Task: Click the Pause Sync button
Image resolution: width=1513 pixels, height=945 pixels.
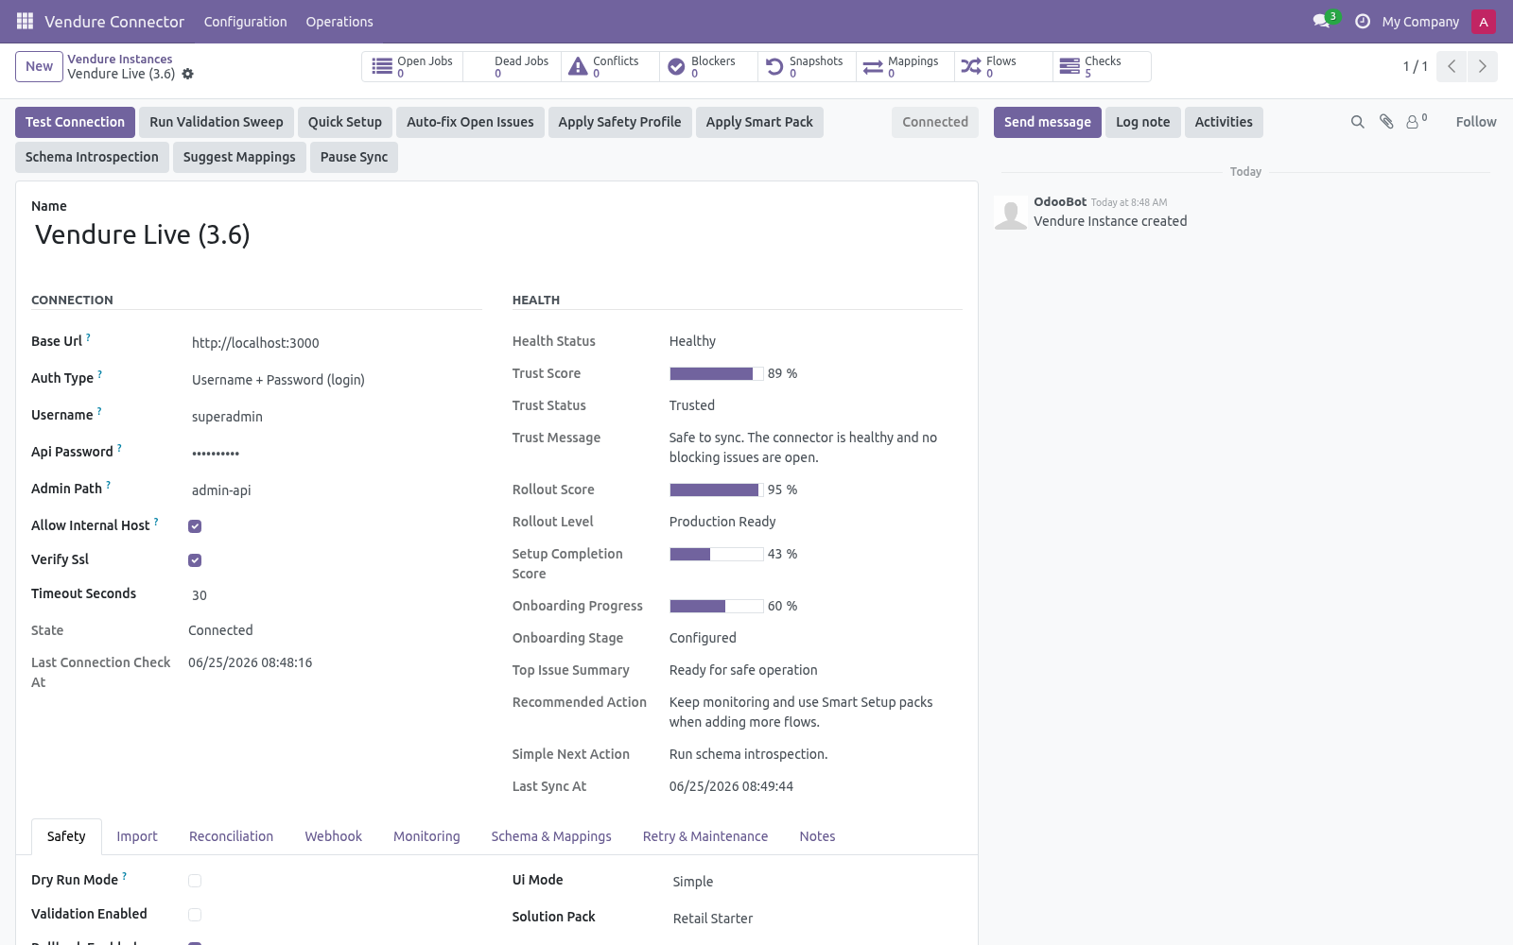Action: tap(354, 157)
